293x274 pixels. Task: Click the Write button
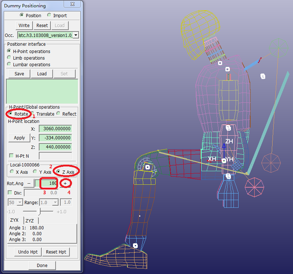pyautogui.click(x=24, y=25)
